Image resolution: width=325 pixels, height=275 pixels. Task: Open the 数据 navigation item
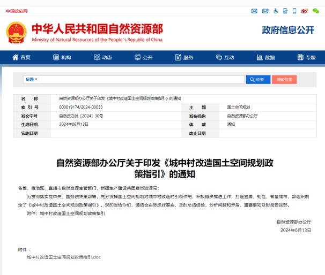tap(265, 57)
